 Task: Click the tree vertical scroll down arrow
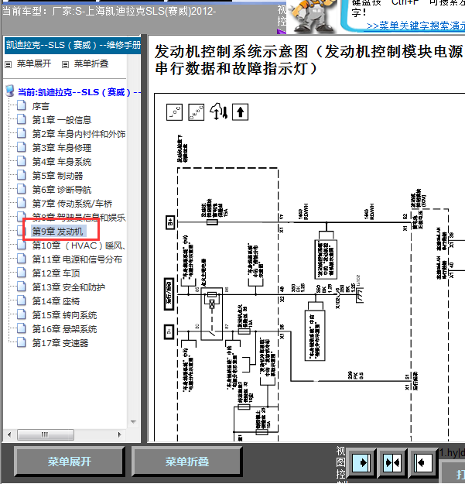(134, 421)
